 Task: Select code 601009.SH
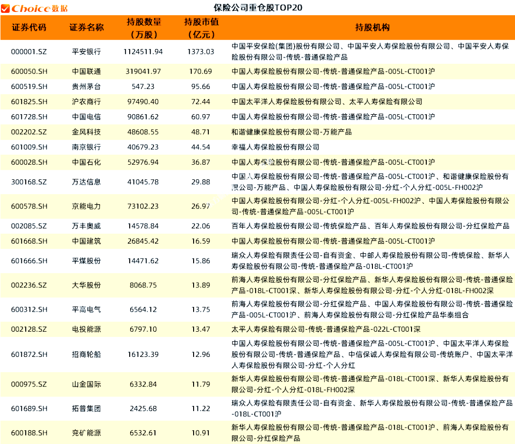coord(29,147)
